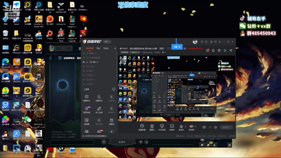Cancel queue with the X button in League client

(x=104, y=142)
